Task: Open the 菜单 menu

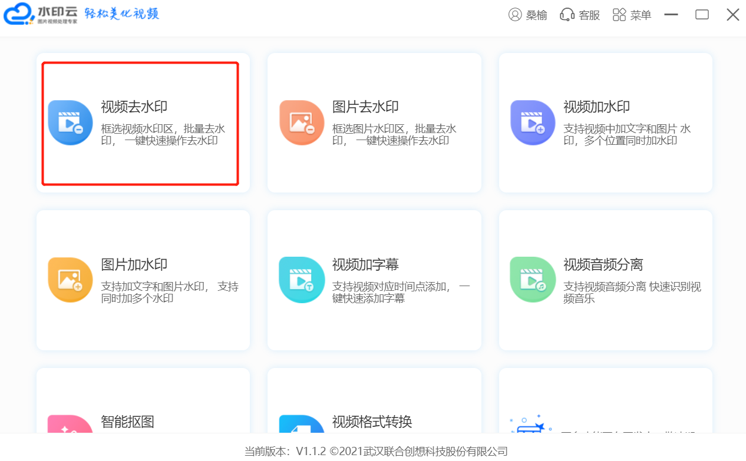Action: click(632, 15)
